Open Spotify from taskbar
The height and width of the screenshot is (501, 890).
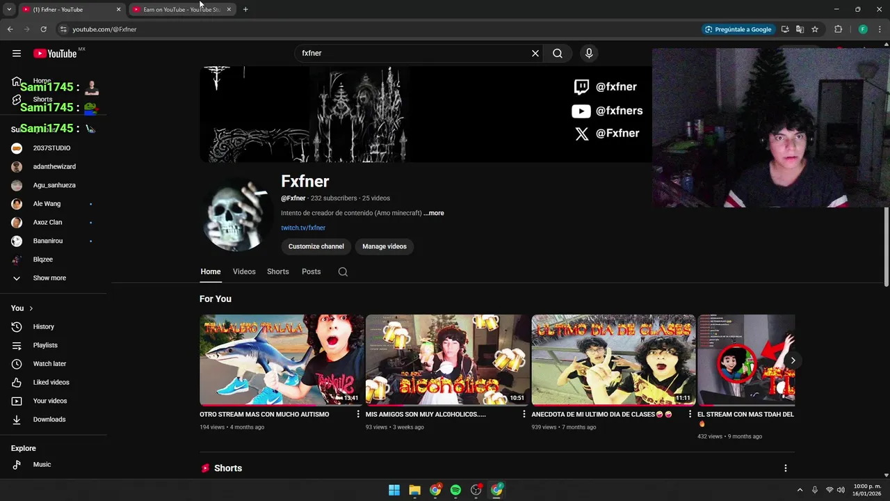coord(455,490)
